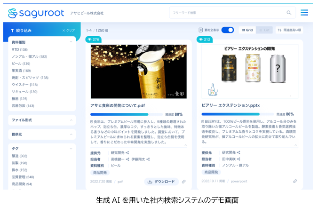Click the 276 views eye badge
Viewport: 318px width, 207px height.
[x=94, y=40]
